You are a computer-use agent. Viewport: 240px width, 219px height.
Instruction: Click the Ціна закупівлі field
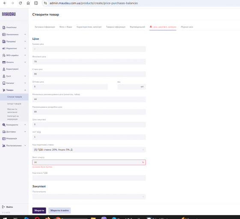pos(89,124)
